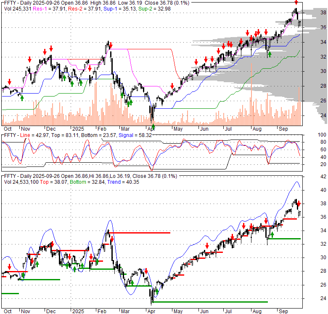
Task: Click the Line = 42.97 oscillator label
Action: (x=34, y=135)
